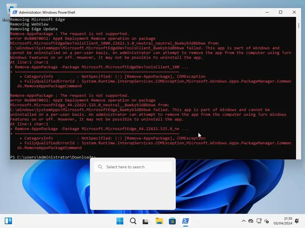The image size is (305, 228).
Task: Open Task View on the taskbar
Action: 146,221
